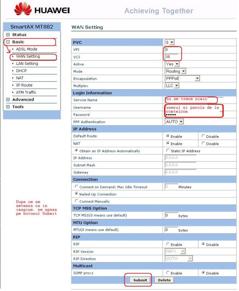The image size is (239, 291).
Task: Click the WAN Setting page heading
Action: pos(87,27)
